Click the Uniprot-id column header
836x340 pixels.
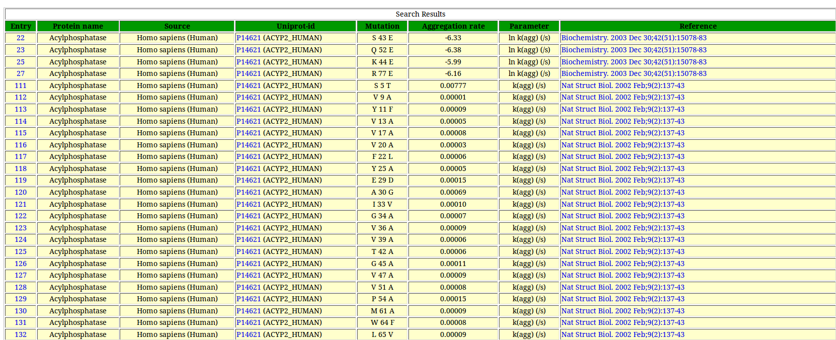click(296, 26)
